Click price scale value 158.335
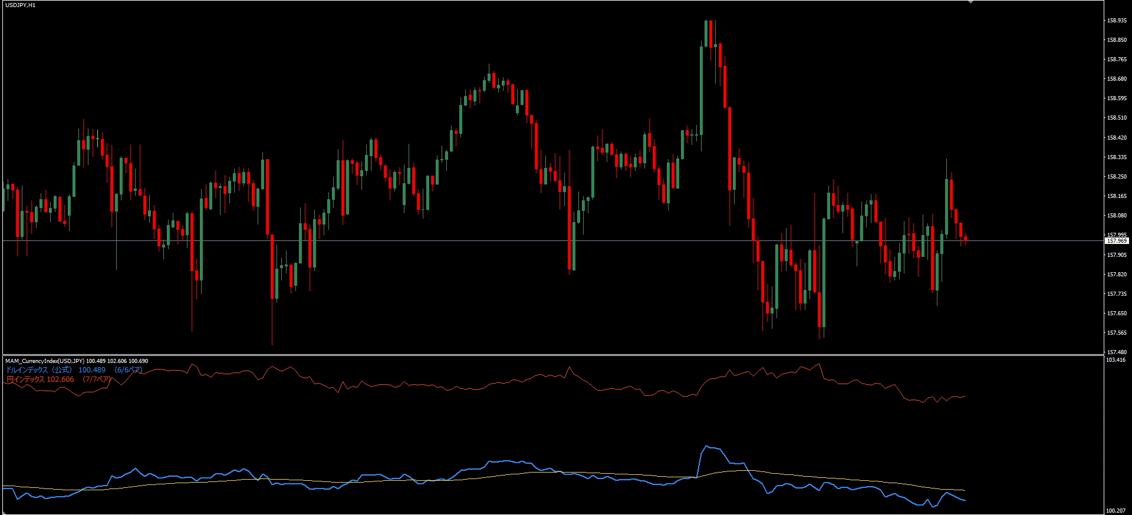 (1117, 157)
